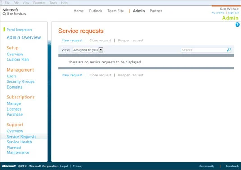241x170 pixels.
Task: Click the top Close request link
Action: (100, 40)
